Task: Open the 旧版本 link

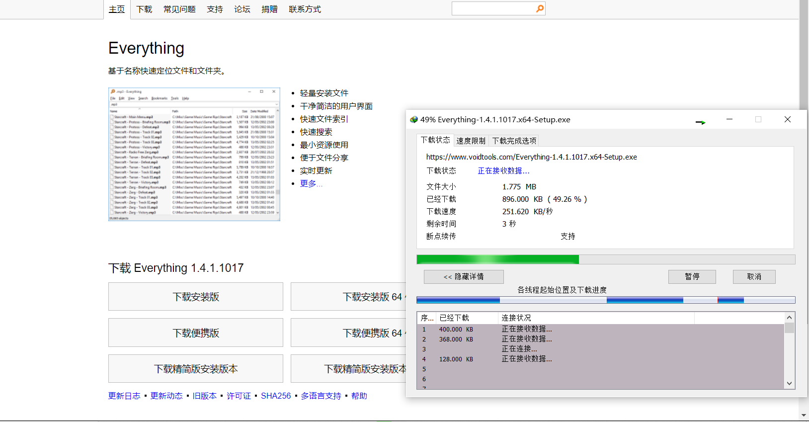Action: [205, 396]
